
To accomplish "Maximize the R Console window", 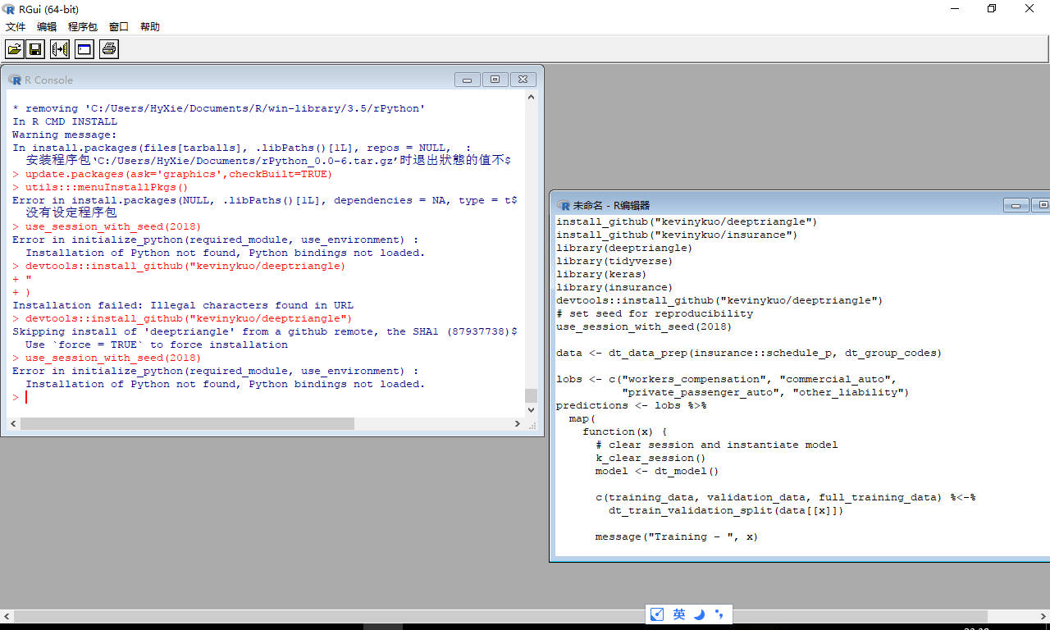I will tap(495, 80).
